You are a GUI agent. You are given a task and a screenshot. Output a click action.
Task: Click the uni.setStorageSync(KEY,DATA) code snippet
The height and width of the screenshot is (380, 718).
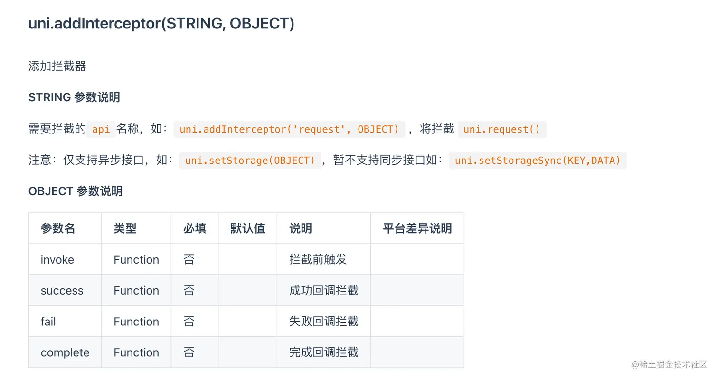[x=538, y=161]
